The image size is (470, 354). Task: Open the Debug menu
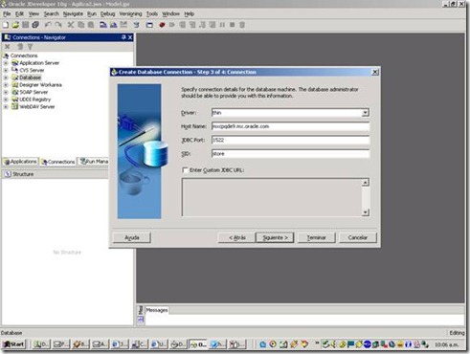(x=107, y=13)
